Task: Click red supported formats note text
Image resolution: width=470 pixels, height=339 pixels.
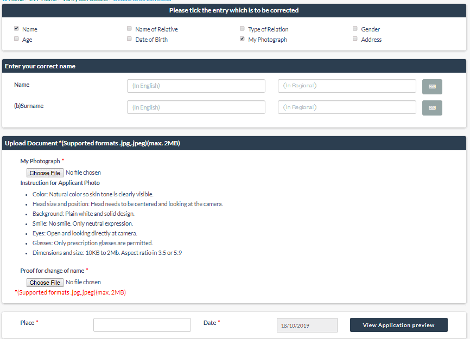Action: pos(70,292)
